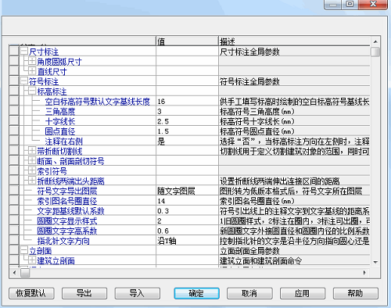
Task: Select the 注释在右侧 parameter
Action: tap(64, 141)
